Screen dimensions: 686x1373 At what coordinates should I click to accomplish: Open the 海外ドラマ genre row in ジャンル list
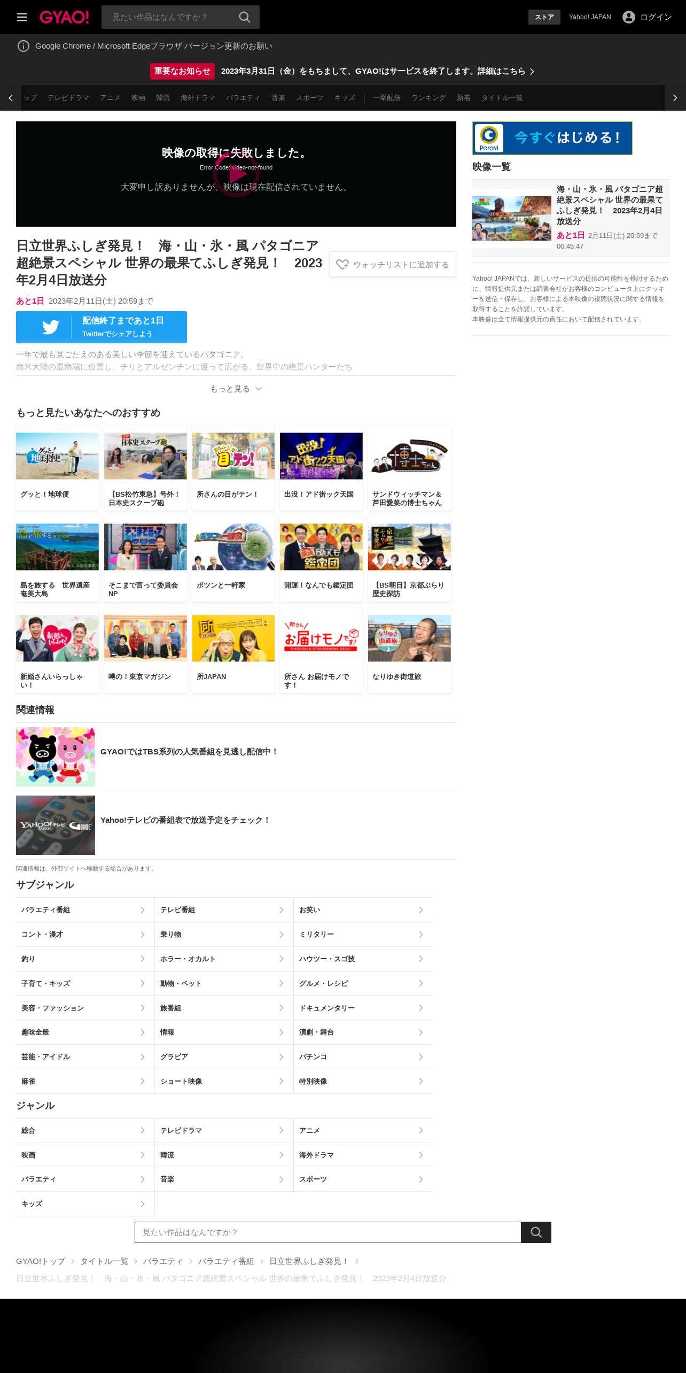click(363, 1155)
